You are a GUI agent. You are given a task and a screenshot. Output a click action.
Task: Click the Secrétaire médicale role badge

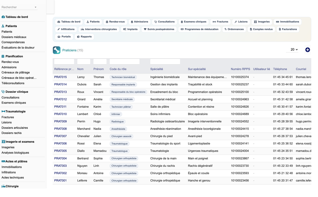122,99
